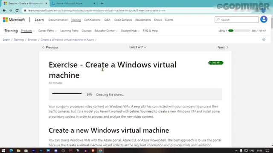Open the Create a Windows virtual machine in Azure breadcrumb
Screen dimensions: 273x153
[67, 40]
